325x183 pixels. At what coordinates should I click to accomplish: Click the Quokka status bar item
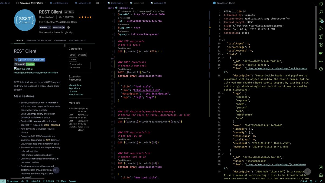pos(72,181)
